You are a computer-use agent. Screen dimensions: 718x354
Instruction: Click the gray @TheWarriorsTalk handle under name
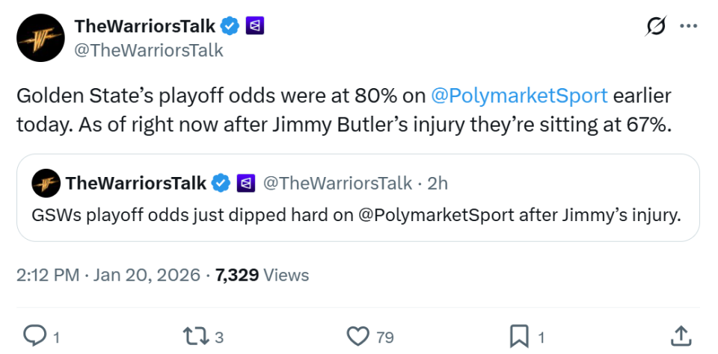pos(148,50)
